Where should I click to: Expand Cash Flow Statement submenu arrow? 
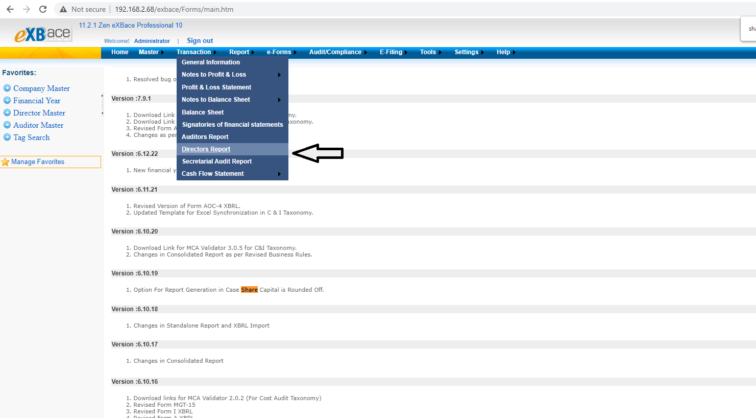tap(279, 174)
